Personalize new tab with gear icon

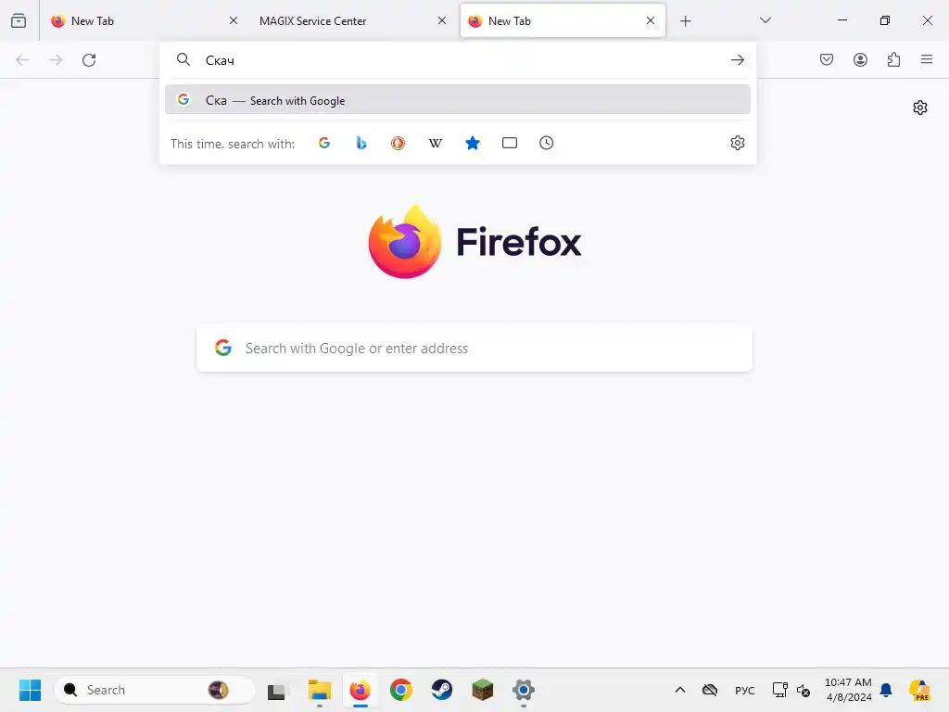click(920, 108)
